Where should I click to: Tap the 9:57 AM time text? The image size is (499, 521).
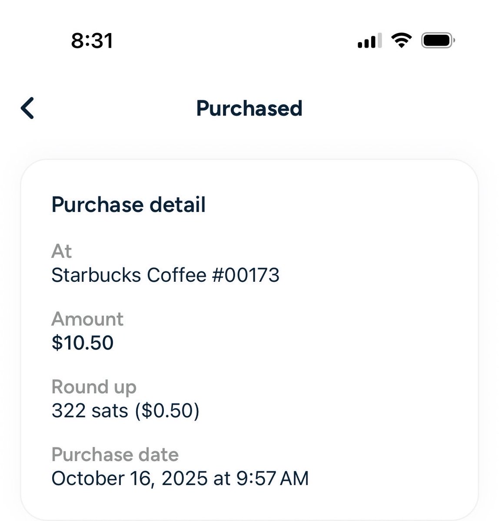[x=273, y=478]
